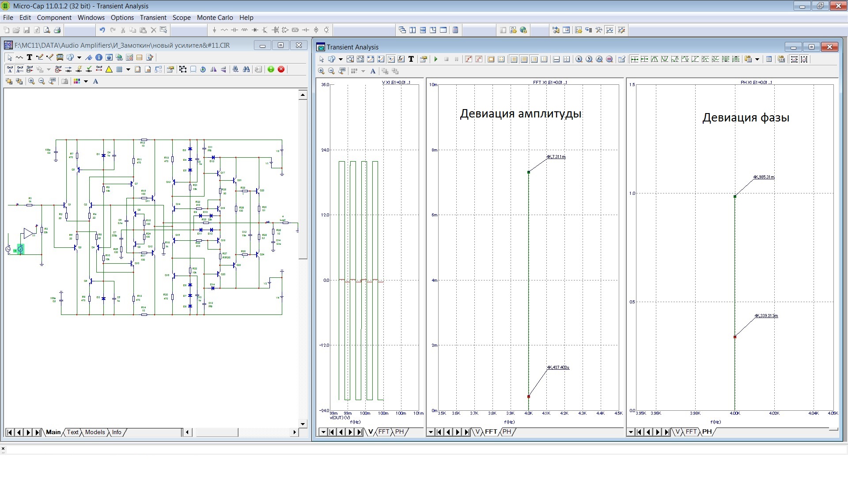Image resolution: width=848 pixels, height=477 pixels.
Task: Click schematic scrollbar down arrow
Action: click(303, 424)
